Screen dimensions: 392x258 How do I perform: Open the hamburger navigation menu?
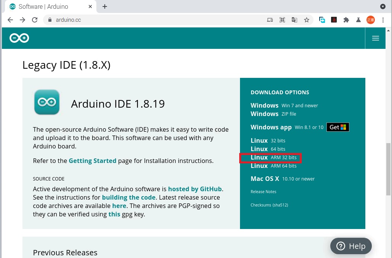click(375, 38)
